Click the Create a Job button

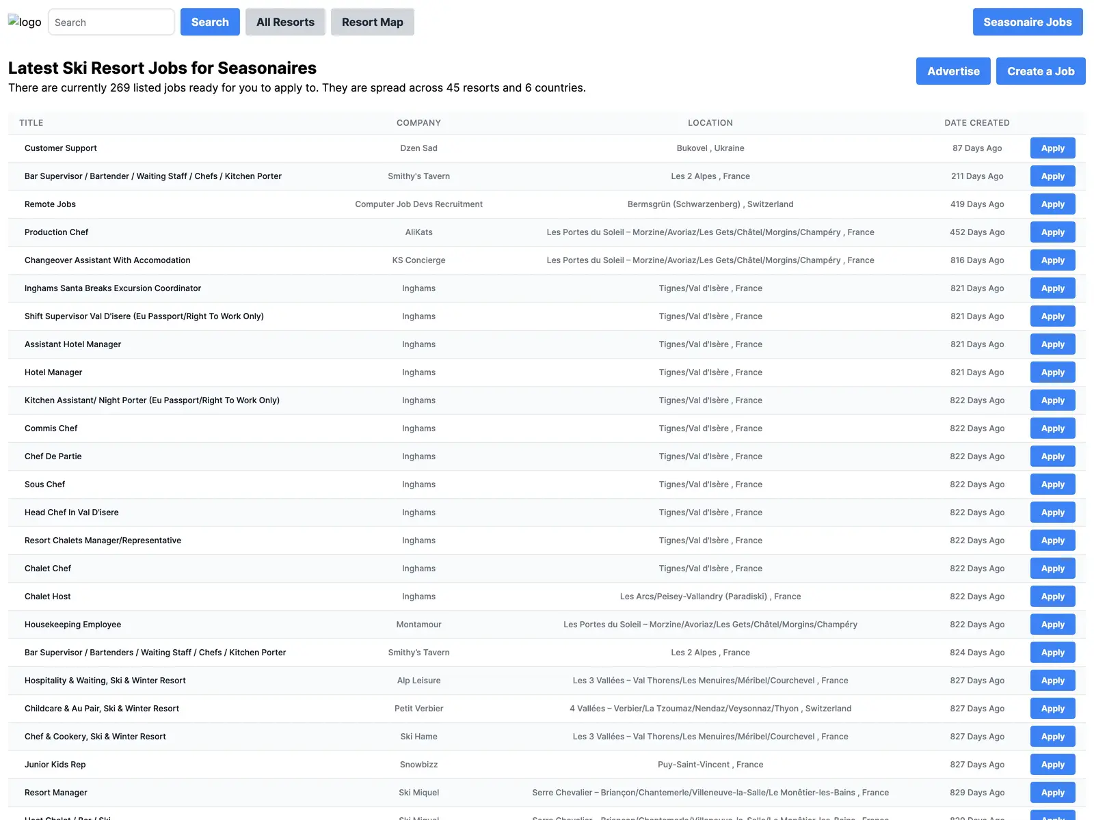1041,71
